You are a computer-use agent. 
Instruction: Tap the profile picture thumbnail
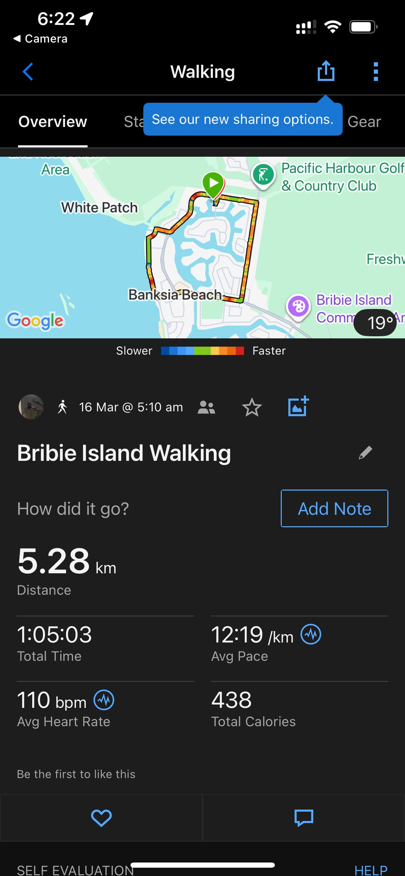click(31, 407)
